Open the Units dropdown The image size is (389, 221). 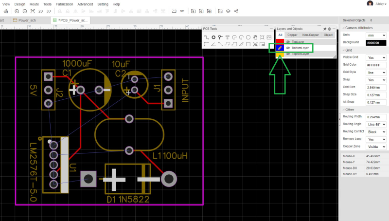(x=376, y=35)
